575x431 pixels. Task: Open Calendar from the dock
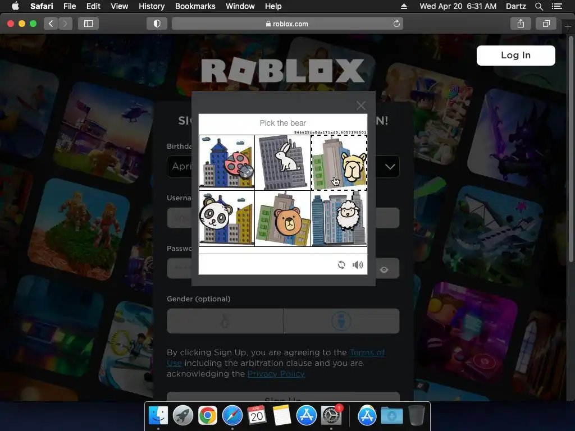pyautogui.click(x=257, y=416)
